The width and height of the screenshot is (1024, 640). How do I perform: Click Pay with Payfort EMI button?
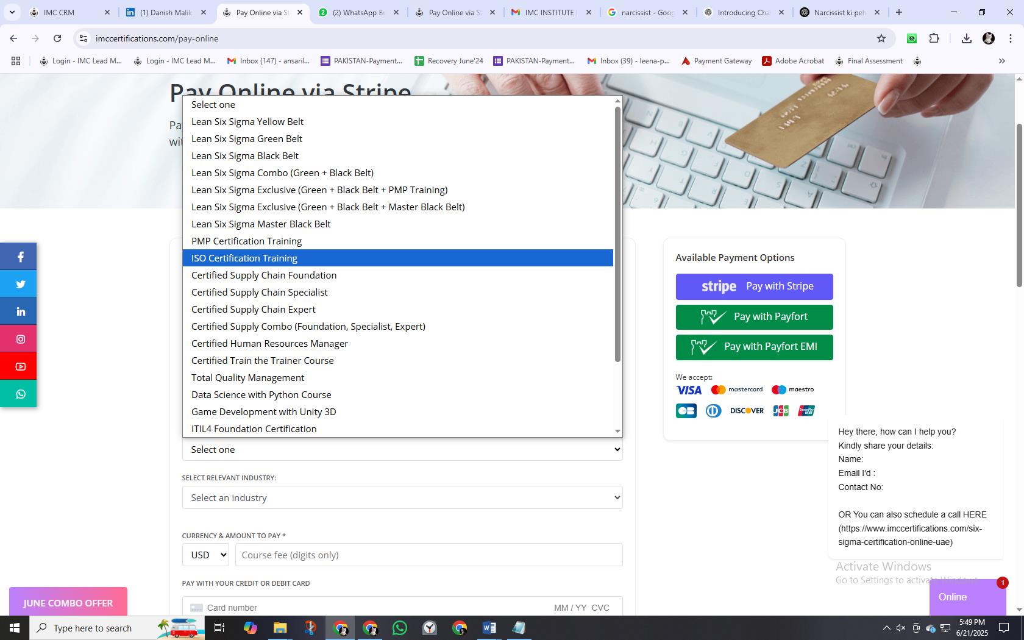coord(754,347)
